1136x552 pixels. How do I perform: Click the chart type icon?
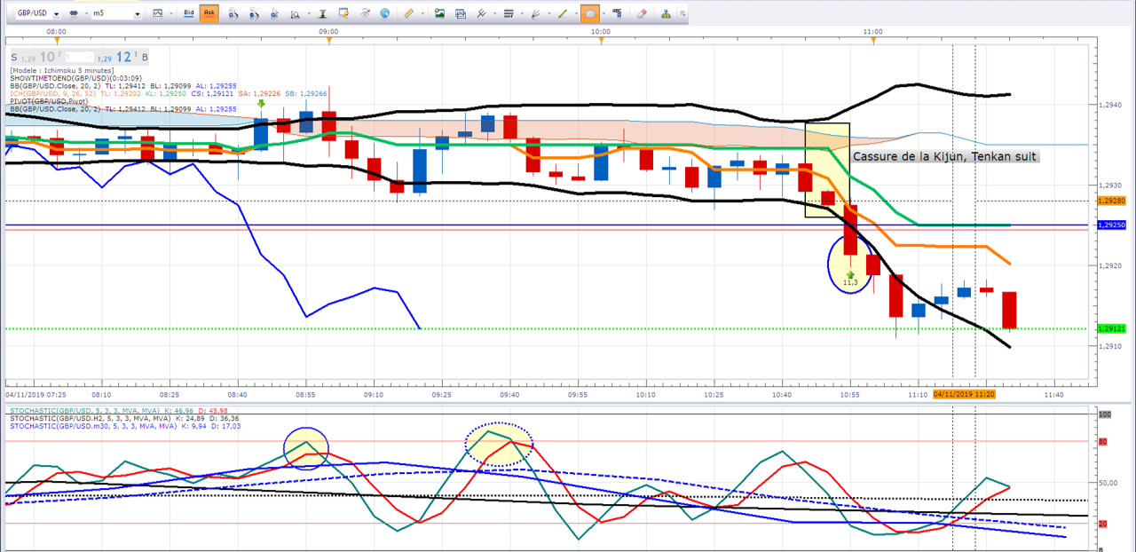[x=158, y=13]
